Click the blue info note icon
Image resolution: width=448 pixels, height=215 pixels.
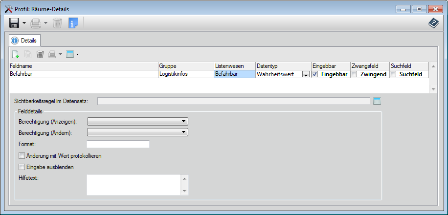[73, 23]
